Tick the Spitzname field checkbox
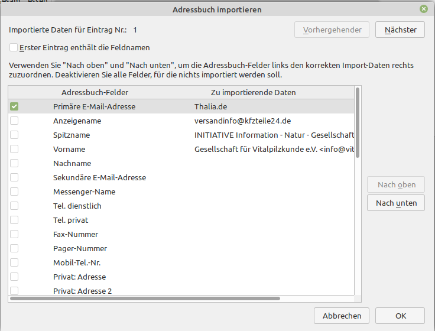 14,135
